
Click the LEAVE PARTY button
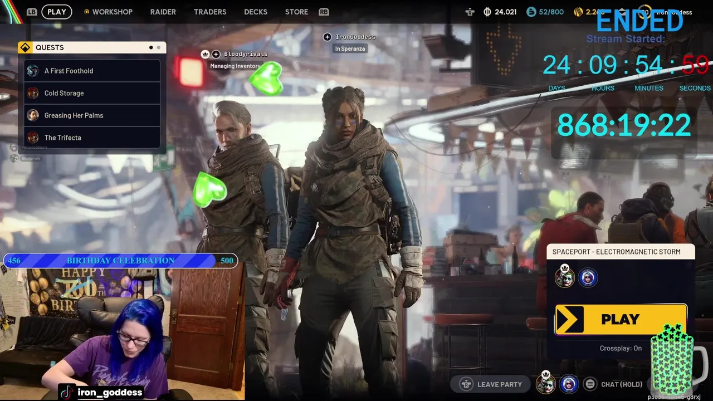[491, 384]
